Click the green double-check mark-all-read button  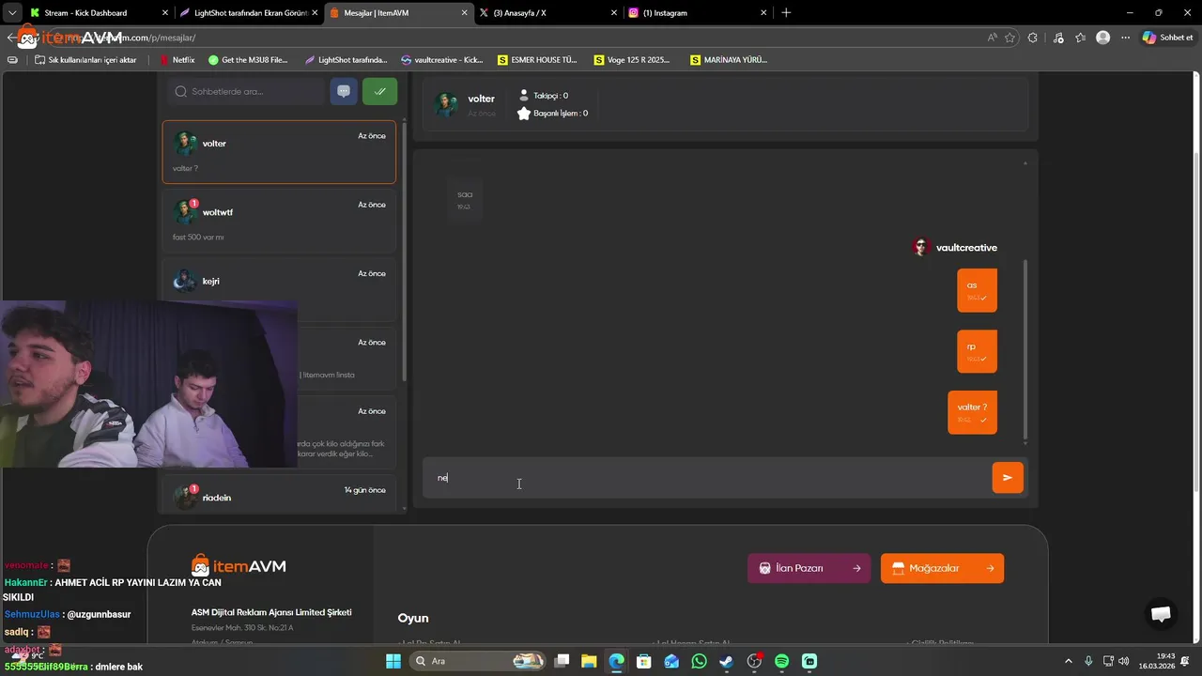click(x=379, y=91)
